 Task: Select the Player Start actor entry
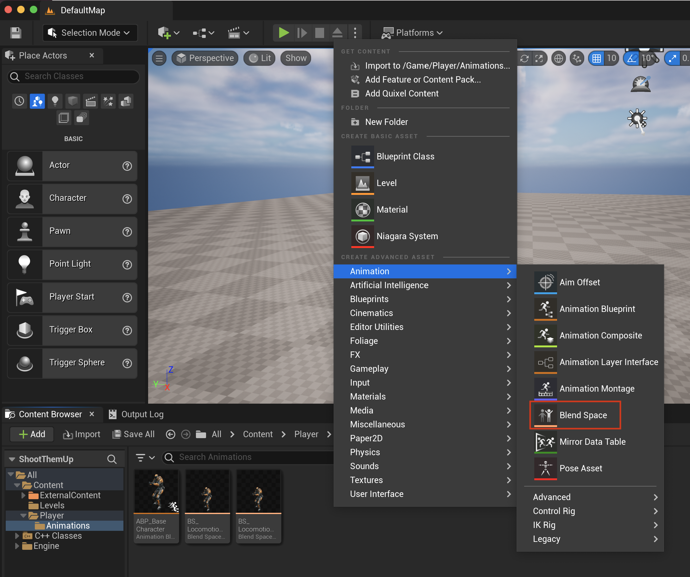pyautogui.click(x=72, y=297)
